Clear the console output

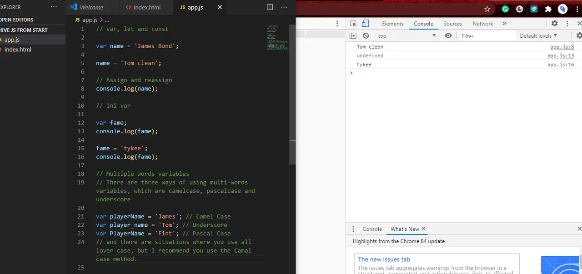(366, 36)
